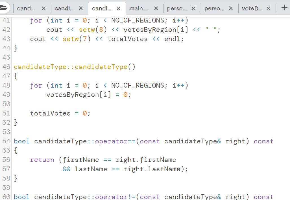Close the first perso... tab with its X
This screenshot has width=290, height=200.
pos(193,8)
